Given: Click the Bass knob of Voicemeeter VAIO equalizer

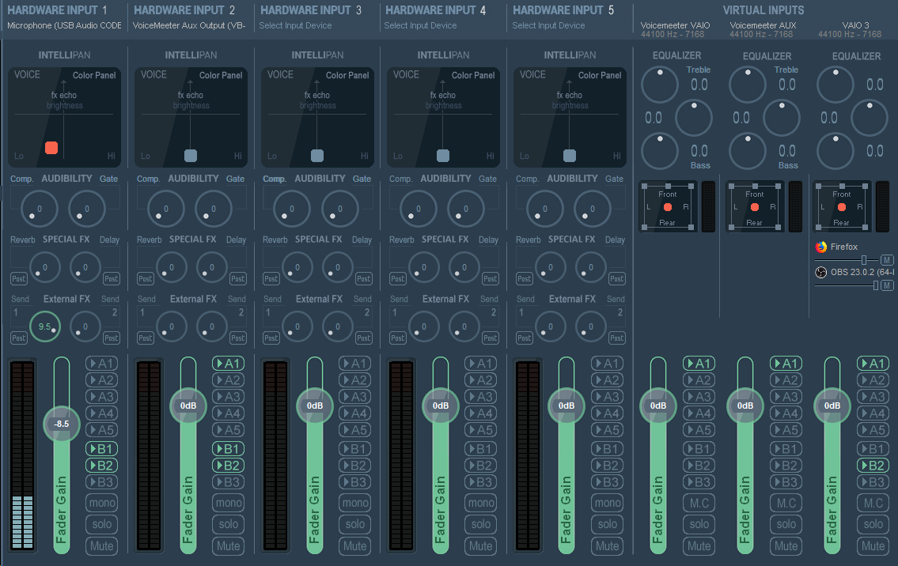Looking at the screenshot, I should pos(660,151).
